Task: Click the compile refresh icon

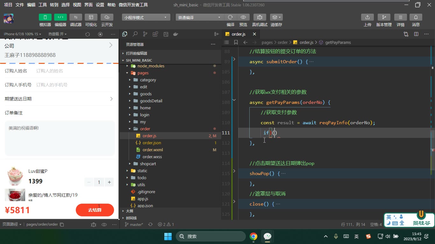Action: point(231,17)
